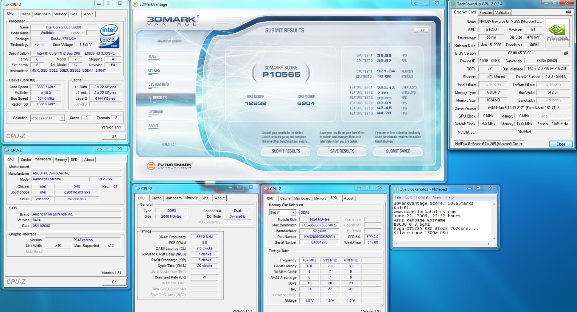Viewport: 577px width, 312px height.
Task: Open SPD tab in CPU-Z processor window
Action: [x=74, y=14]
